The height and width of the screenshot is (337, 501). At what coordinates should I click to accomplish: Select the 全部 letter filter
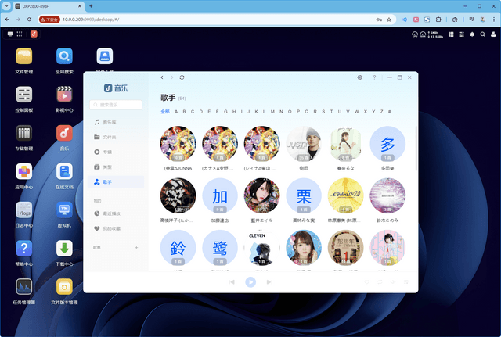(x=165, y=112)
